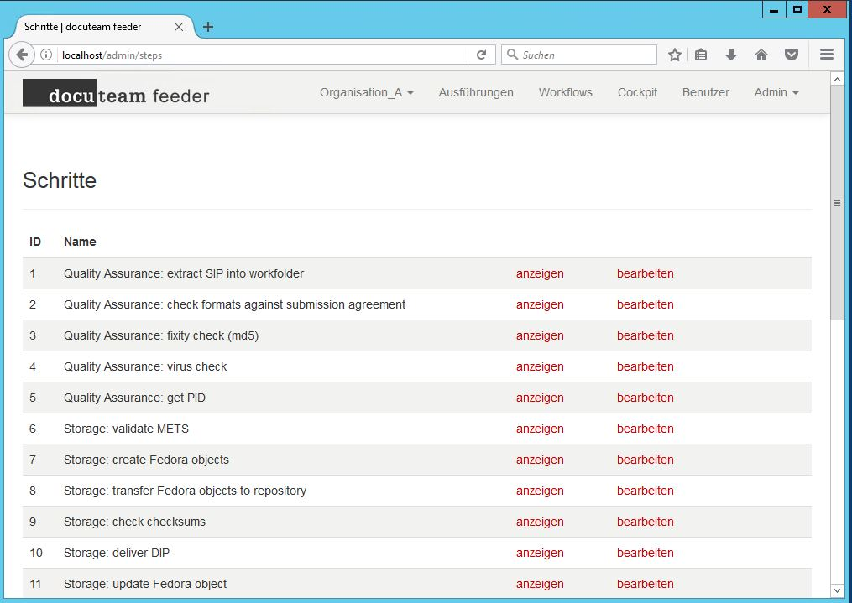Expand the Admin dropdown menu
The height and width of the screenshot is (603, 852).
click(776, 92)
